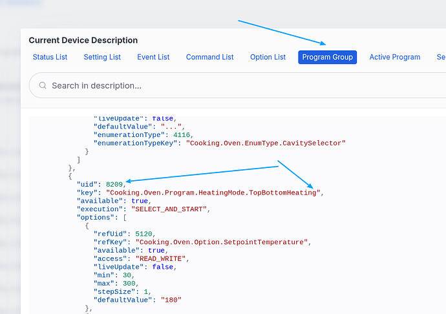Viewport: 446px width, 314px height.
Task: Select the Command List tab
Action: pos(209,57)
